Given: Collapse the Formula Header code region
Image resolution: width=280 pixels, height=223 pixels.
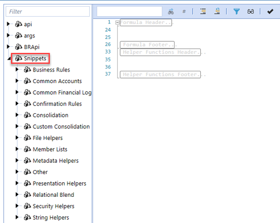Looking at the screenshot, I should click(117, 23).
